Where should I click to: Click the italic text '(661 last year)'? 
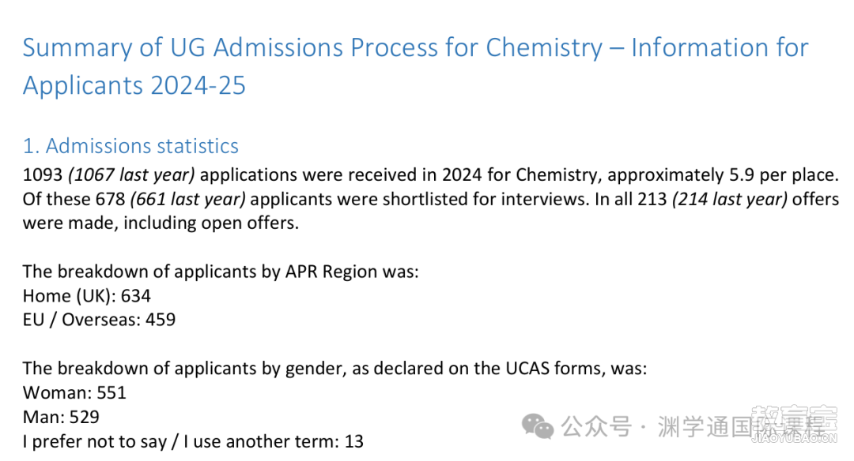click(x=187, y=199)
